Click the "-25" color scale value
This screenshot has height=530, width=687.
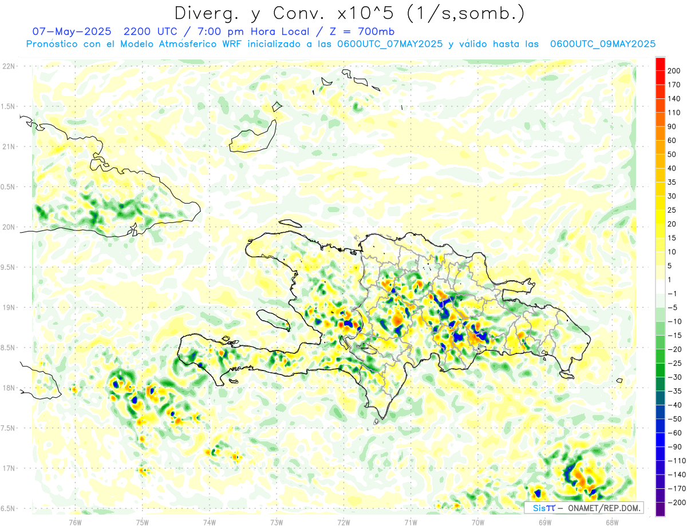click(x=676, y=363)
